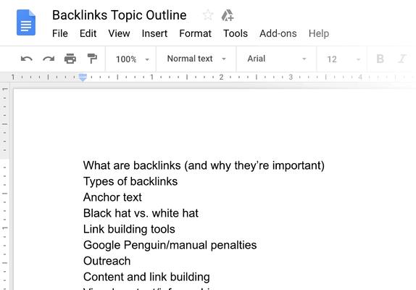Open the Format menu

[x=195, y=33]
